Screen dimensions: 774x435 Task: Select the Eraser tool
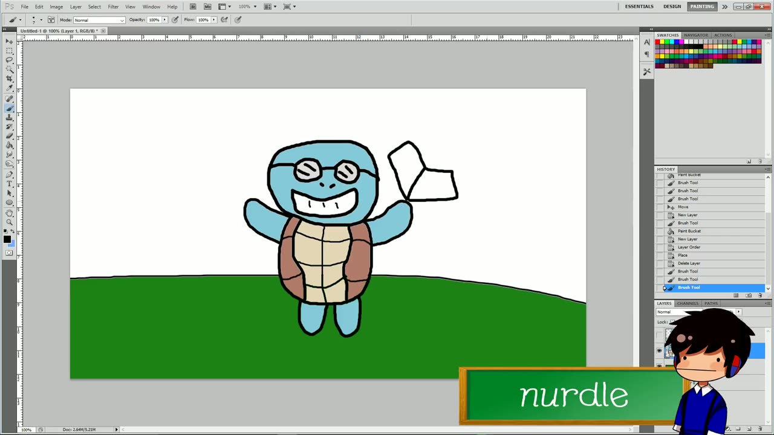tap(10, 136)
